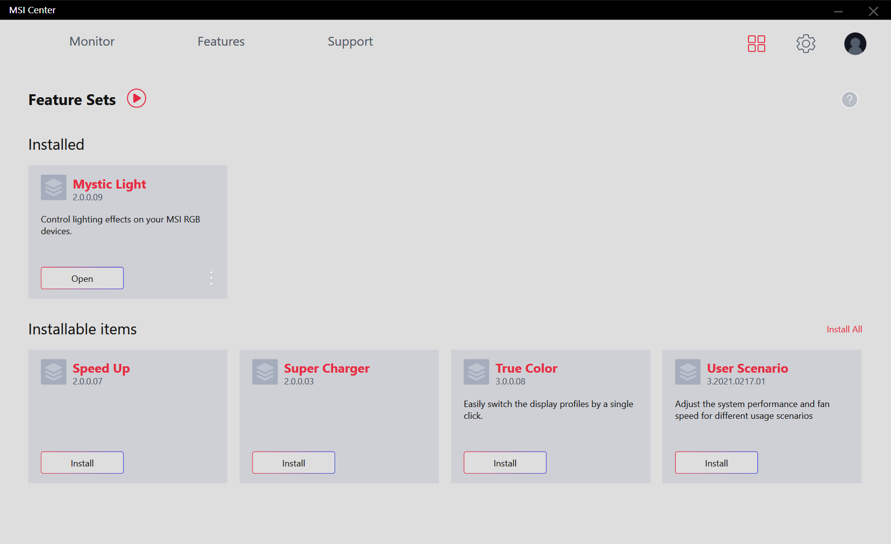Click the Speed Up version 2.0.0.07
The image size is (891, 544).
point(87,381)
